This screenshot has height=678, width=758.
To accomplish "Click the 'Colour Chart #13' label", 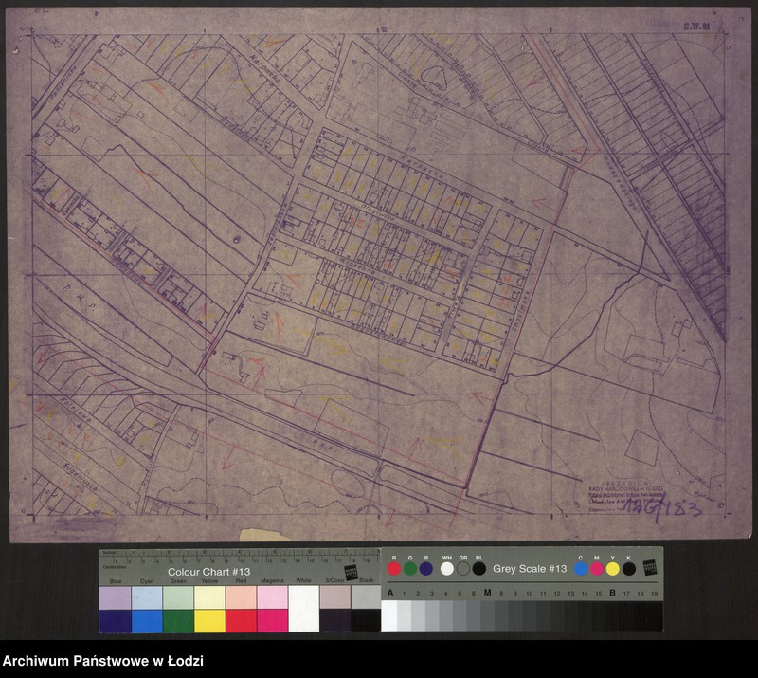I will pyautogui.click(x=208, y=573).
